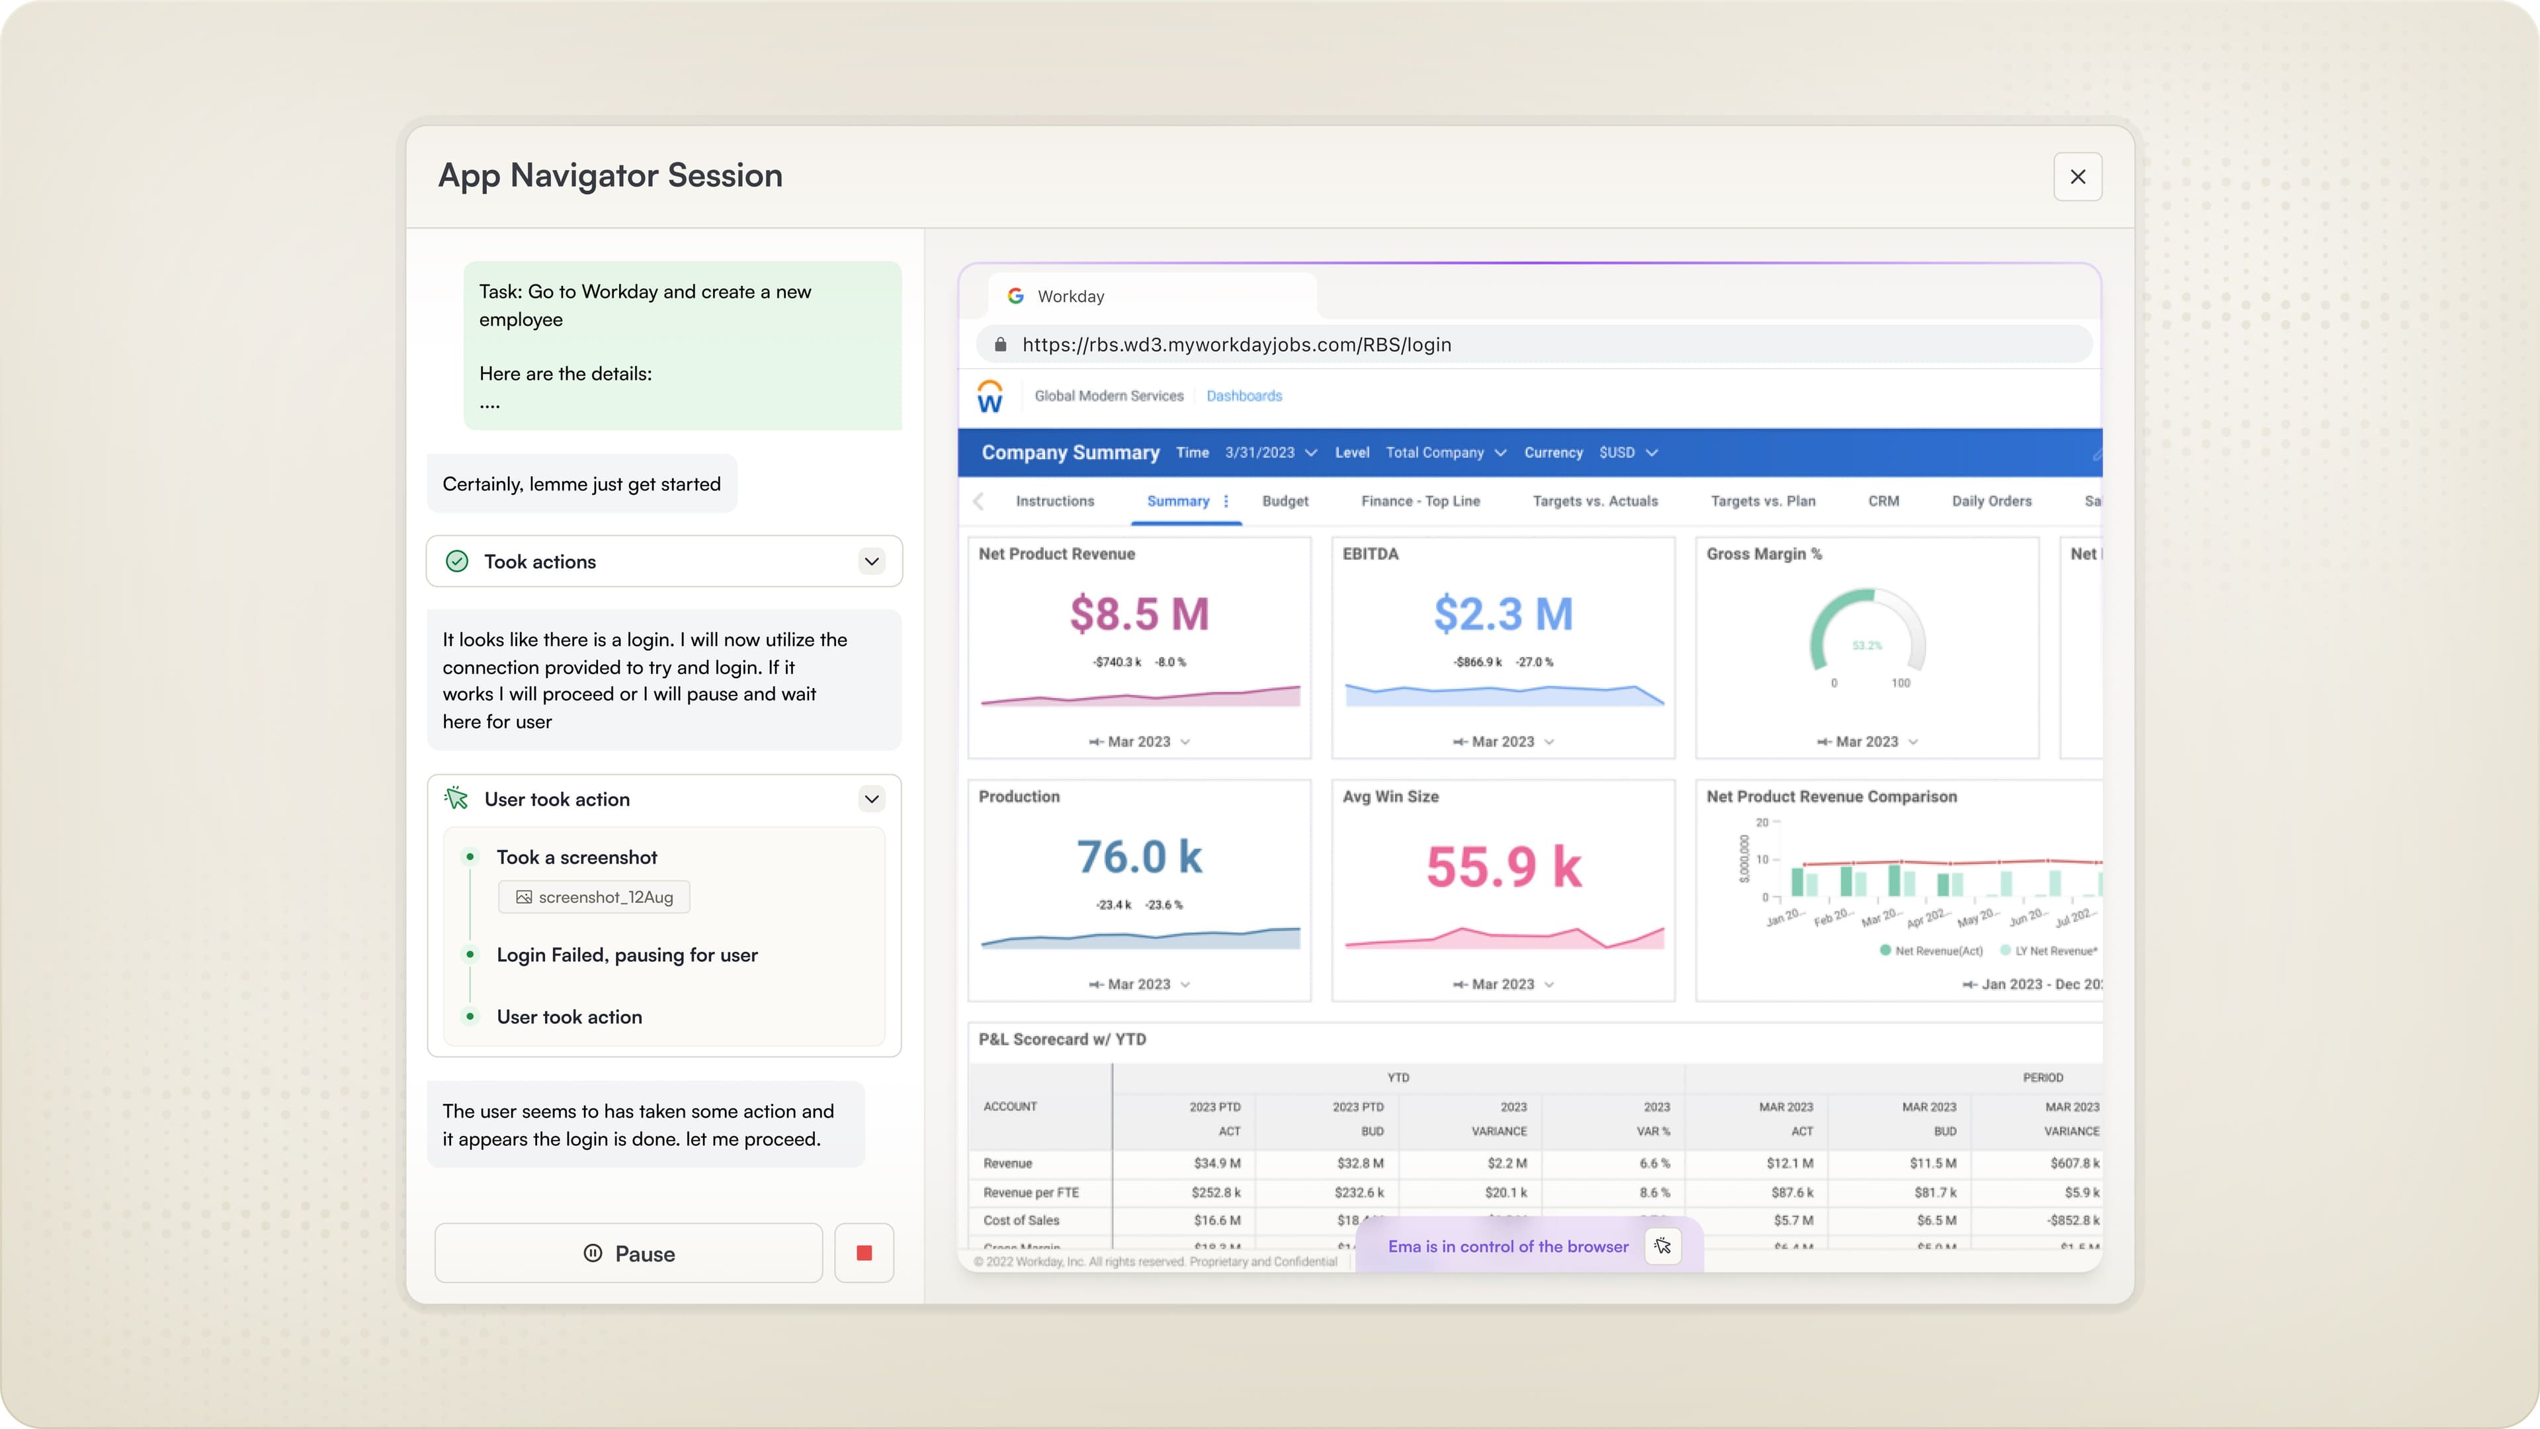This screenshot has width=2540, height=1429.
Task: Open Gross Margin % Mar 2023 period selector
Action: [1867, 742]
